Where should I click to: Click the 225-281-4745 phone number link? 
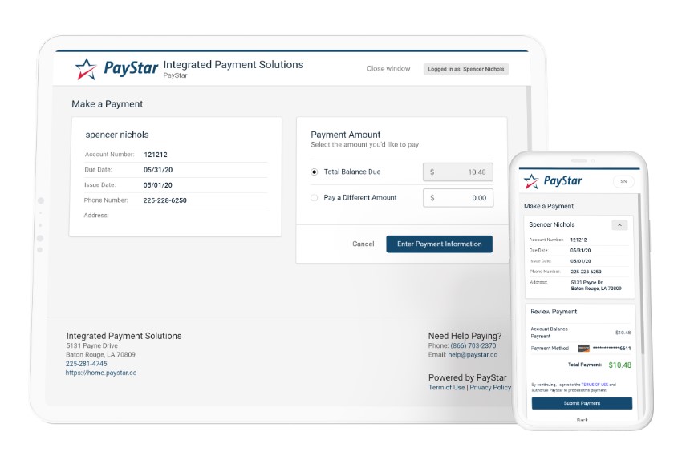click(x=86, y=364)
